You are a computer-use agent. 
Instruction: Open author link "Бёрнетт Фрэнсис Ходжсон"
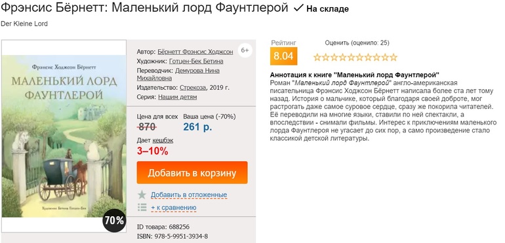click(x=195, y=52)
